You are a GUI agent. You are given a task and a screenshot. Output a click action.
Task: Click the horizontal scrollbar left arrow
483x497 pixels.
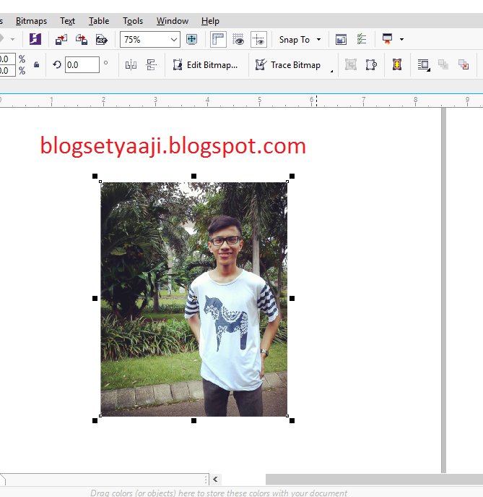[215, 479]
